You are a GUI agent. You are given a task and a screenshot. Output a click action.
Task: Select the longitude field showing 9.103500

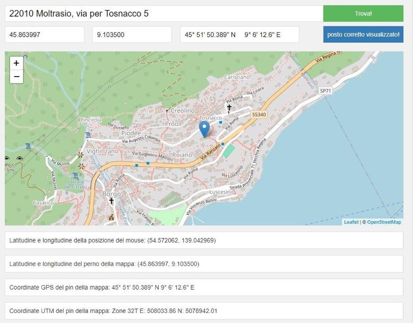(x=132, y=34)
